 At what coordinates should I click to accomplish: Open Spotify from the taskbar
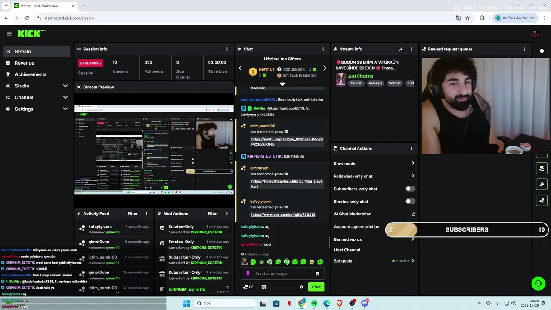[314, 303]
